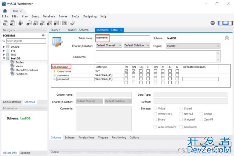Viewport: 234px width, 156px height.
Task: Go to the Home screen icon
Action: (5, 11)
